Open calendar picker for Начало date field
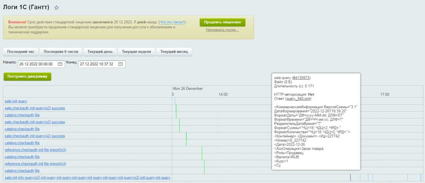The height and width of the screenshot is (183, 425). 60,64
